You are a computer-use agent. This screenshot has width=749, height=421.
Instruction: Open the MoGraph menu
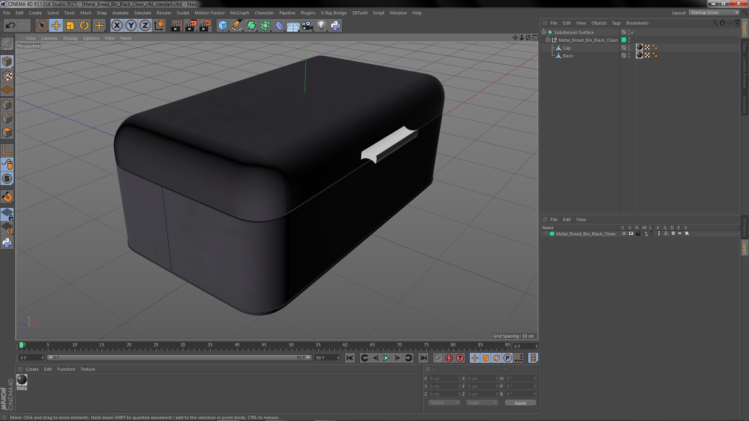tap(240, 13)
